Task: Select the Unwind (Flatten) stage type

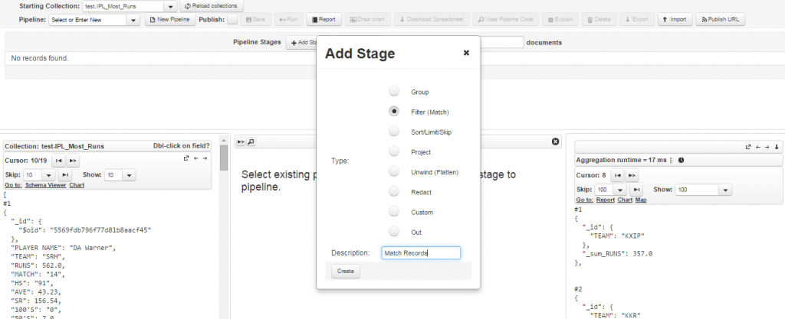Action: (x=394, y=171)
